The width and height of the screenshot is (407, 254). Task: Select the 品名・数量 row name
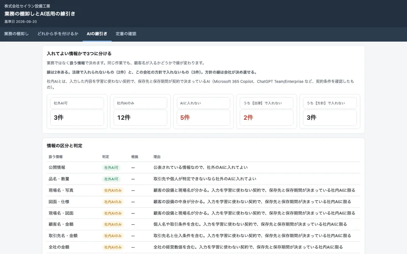(59, 179)
